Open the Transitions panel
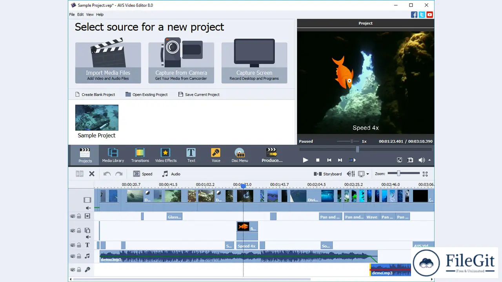This screenshot has height=282, width=502. point(140,155)
